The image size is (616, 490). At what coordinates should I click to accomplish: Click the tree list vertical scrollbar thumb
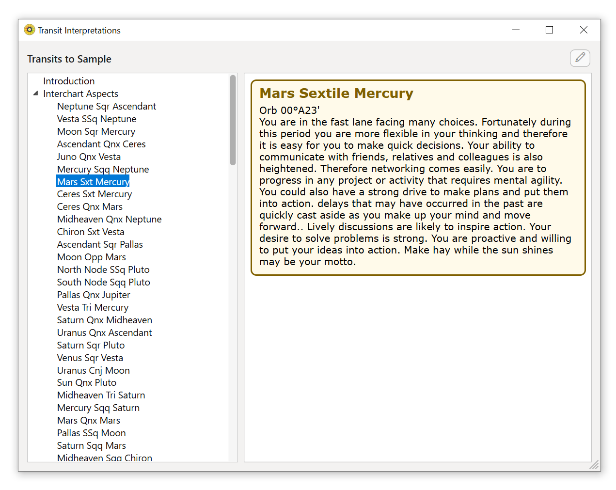coord(233,120)
